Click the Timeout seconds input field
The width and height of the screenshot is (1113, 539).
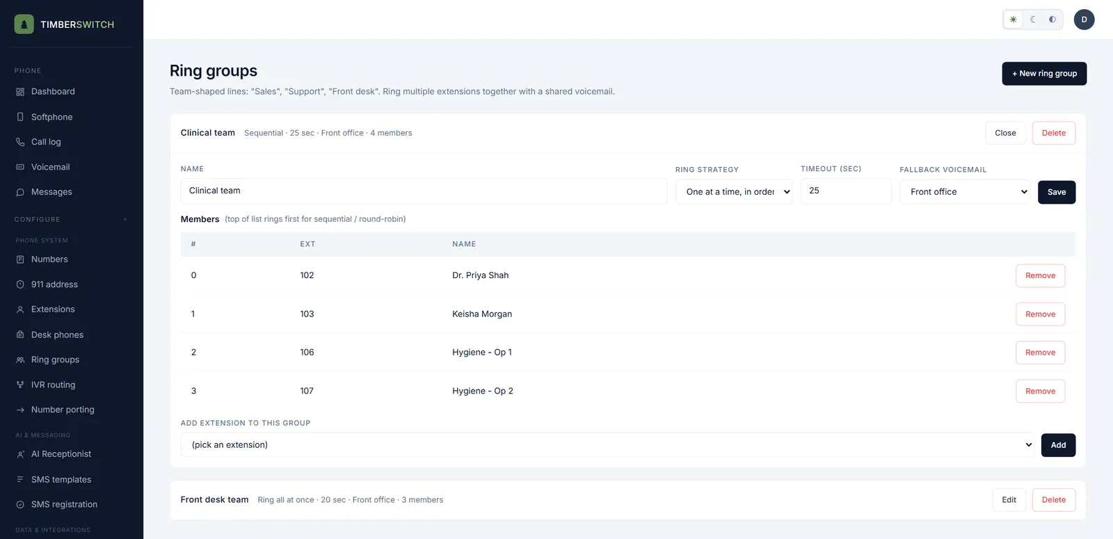click(846, 191)
